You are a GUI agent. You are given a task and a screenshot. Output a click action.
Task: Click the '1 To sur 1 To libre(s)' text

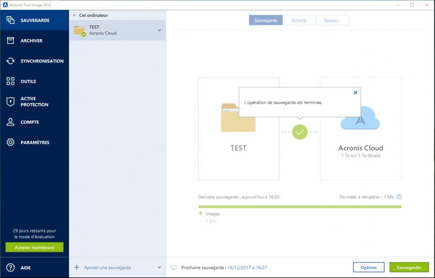click(361, 156)
